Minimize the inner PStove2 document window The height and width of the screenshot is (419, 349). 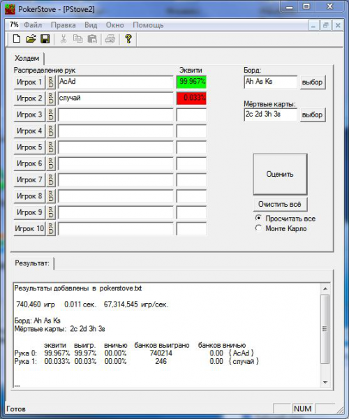[x=313, y=25]
